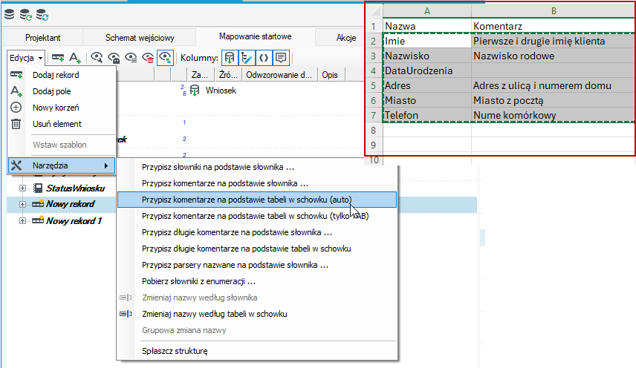
Task: Toggle the tree with pencil column button
Action: coord(247,58)
